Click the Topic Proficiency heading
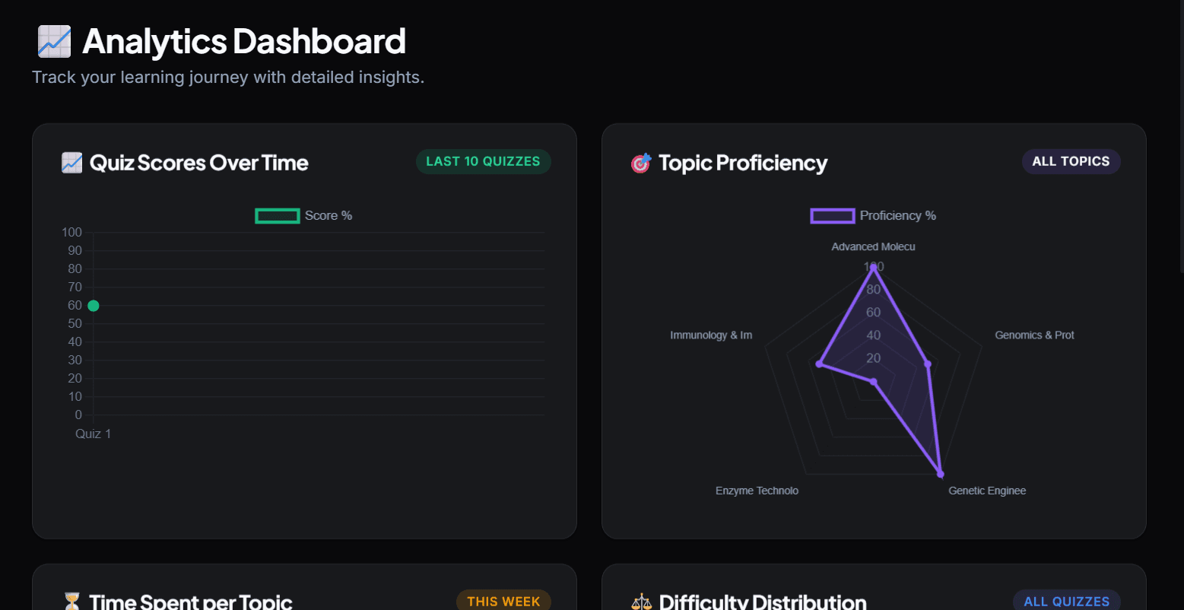The height and width of the screenshot is (610, 1184). pyautogui.click(x=742, y=163)
